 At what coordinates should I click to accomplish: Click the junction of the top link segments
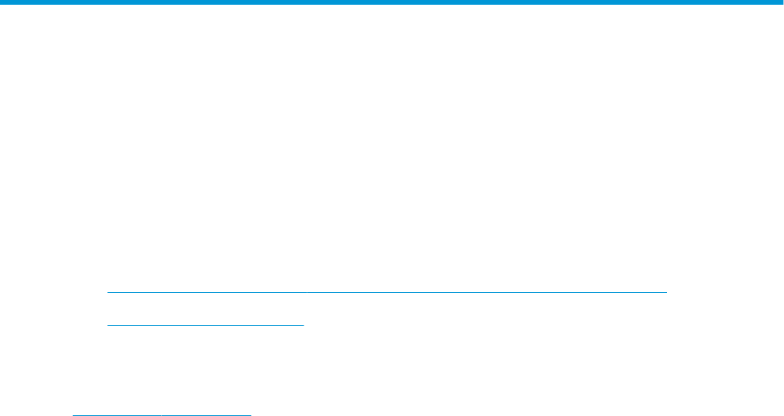point(307,292)
